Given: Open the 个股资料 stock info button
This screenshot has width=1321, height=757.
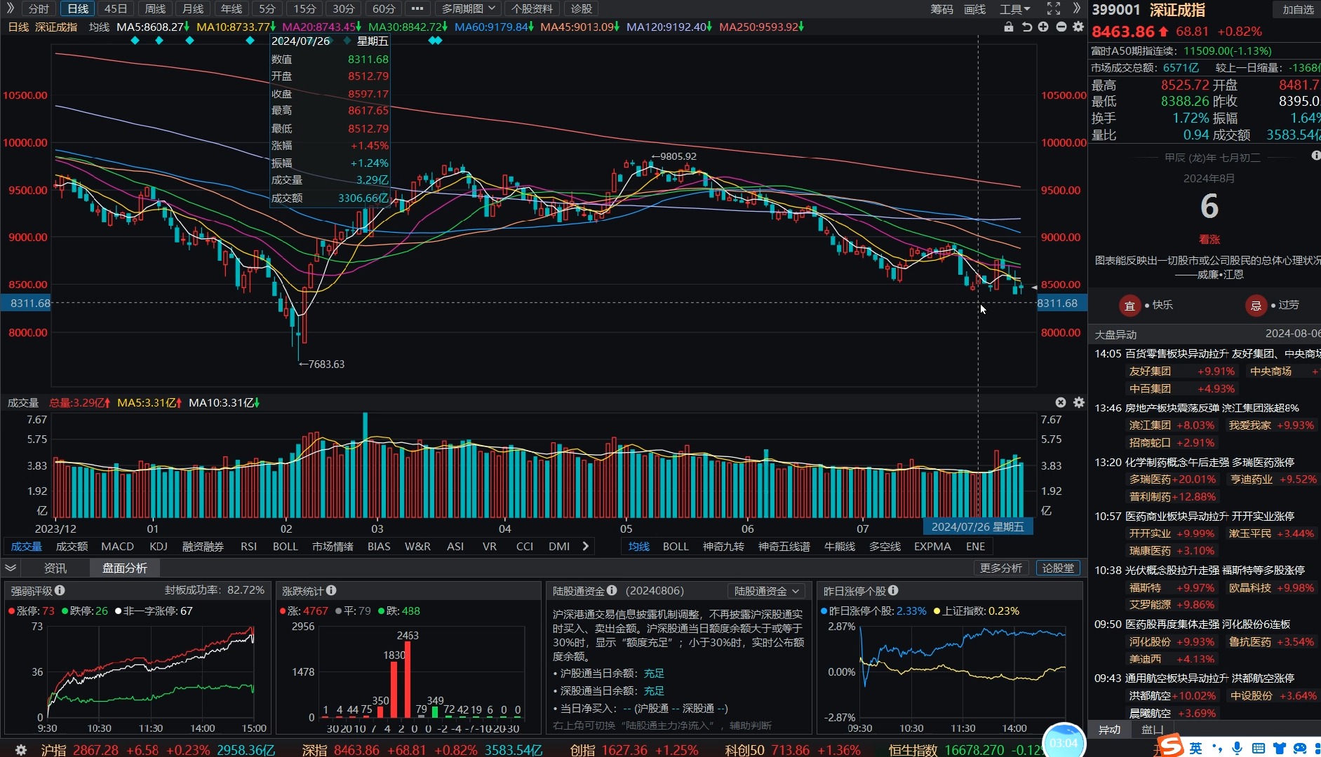Looking at the screenshot, I should [x=532, y=8].
